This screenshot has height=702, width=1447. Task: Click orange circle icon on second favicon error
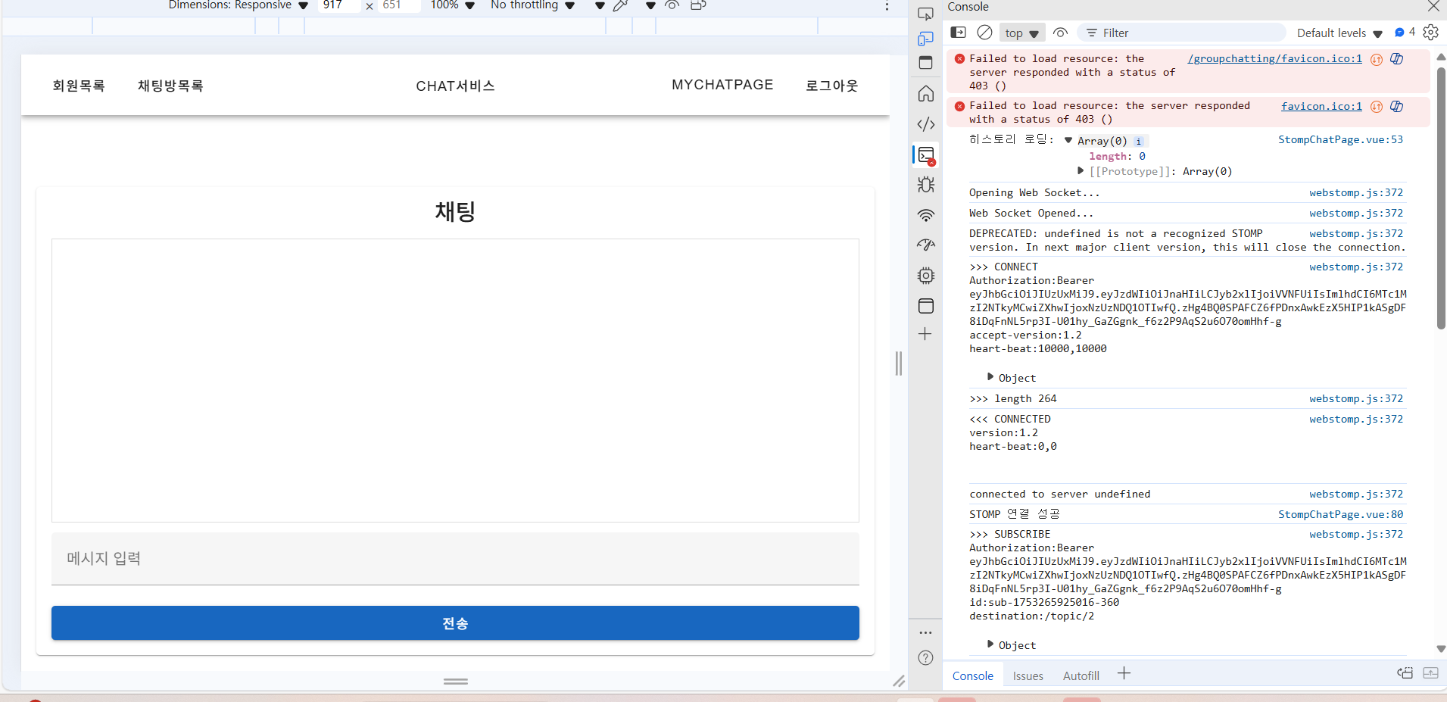click(1377, 107)
